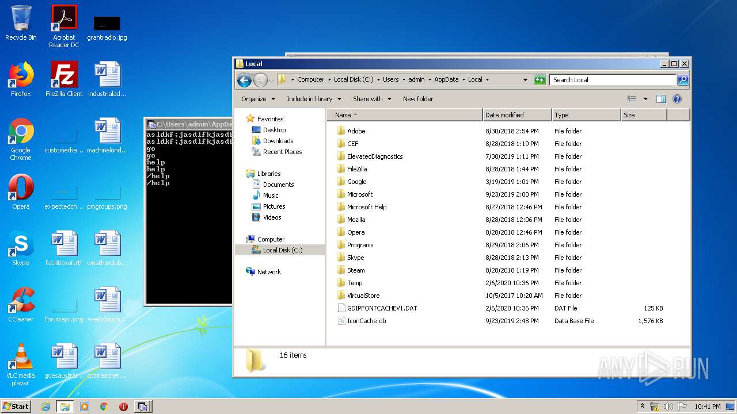Create a New folder
737x414 pixels.
418,99
